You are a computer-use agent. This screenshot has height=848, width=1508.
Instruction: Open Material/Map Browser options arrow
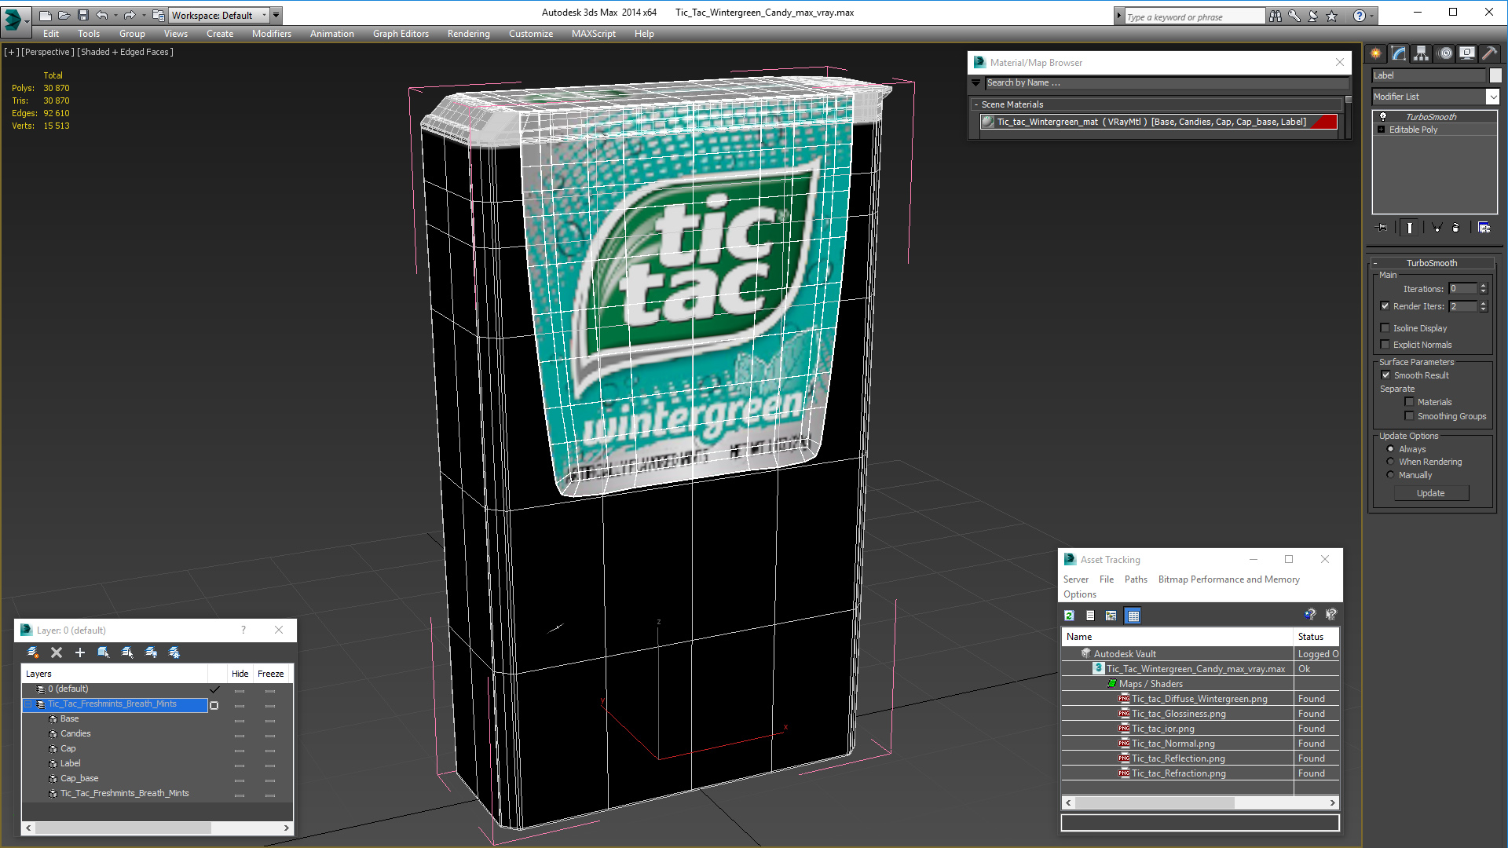(x=976, y=83)
